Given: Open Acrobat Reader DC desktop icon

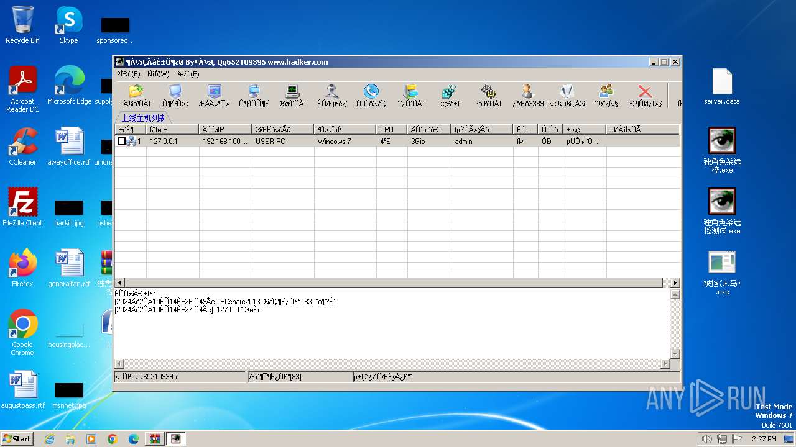Looking at the screenshot, I should coord(22,90).
